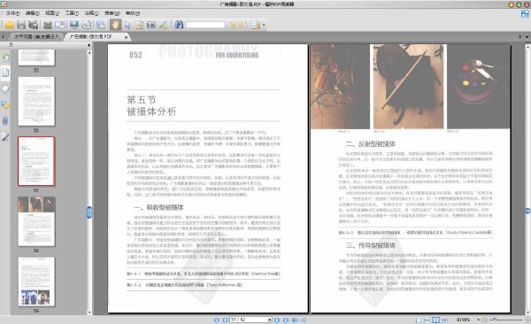Switch to continuous page layout
Screen dimensions: 531x324
coord(427,320)
